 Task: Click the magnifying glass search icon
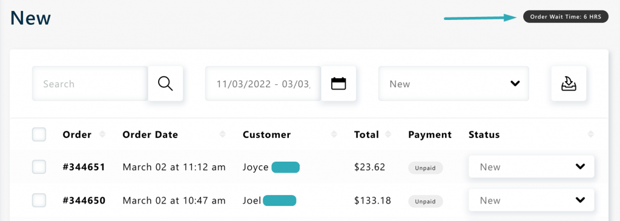pyautogui.click(x=165, y=84)
